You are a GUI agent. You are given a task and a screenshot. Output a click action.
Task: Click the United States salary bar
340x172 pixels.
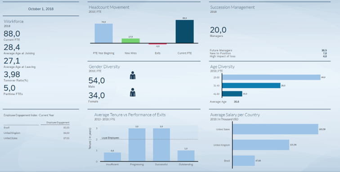[x=276, y=129]
